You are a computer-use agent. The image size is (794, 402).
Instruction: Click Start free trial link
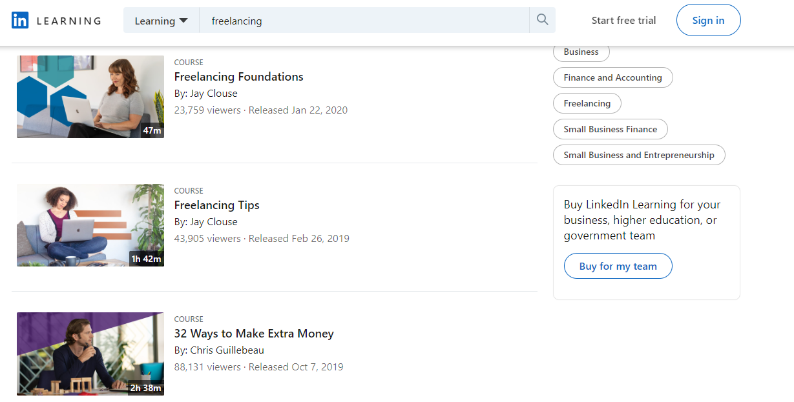pyautogui.click(x=623, y=21)
